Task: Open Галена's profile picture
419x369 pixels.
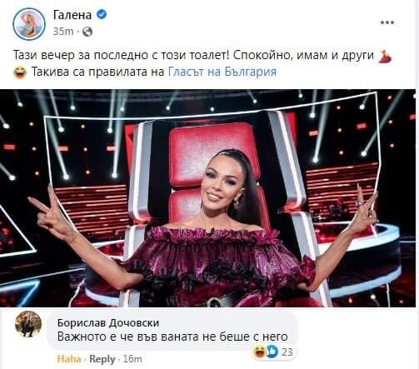Action: point(29,24)
